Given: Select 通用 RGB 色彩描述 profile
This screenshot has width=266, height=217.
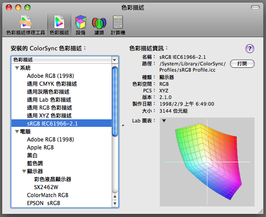Looking at the screenshot, I should [50, 108].
